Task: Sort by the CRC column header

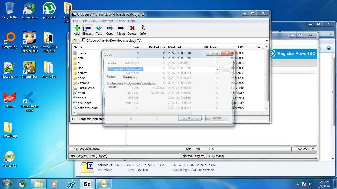Action: click(x=241, y=47)
